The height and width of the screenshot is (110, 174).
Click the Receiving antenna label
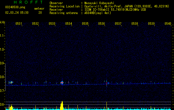64,13
